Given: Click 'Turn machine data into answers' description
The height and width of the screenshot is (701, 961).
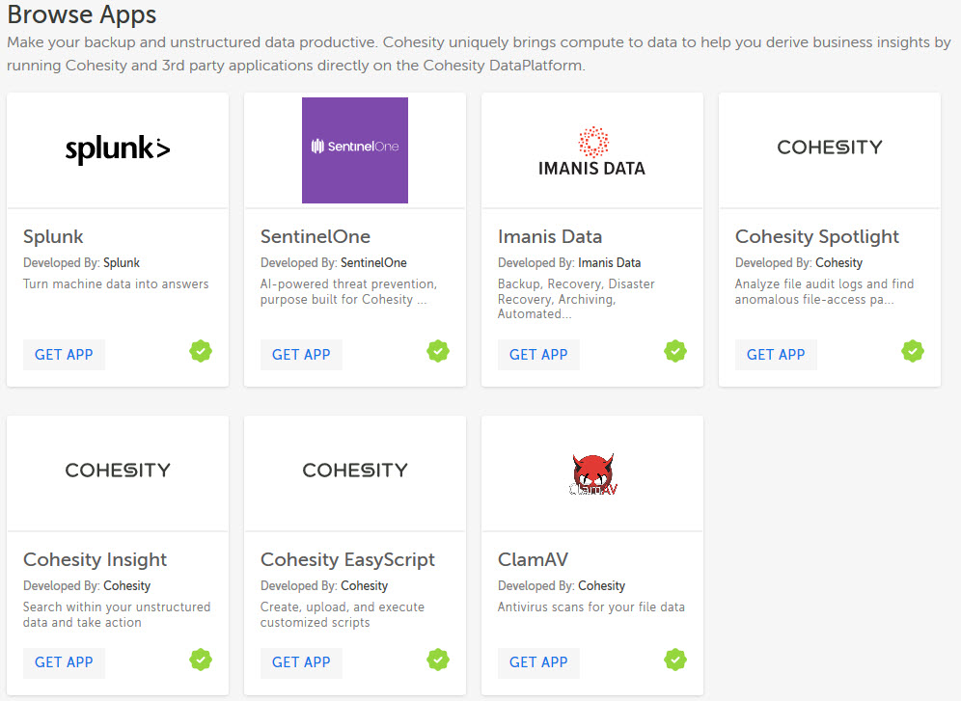Looking at the screenshot, I should point(116,284).
